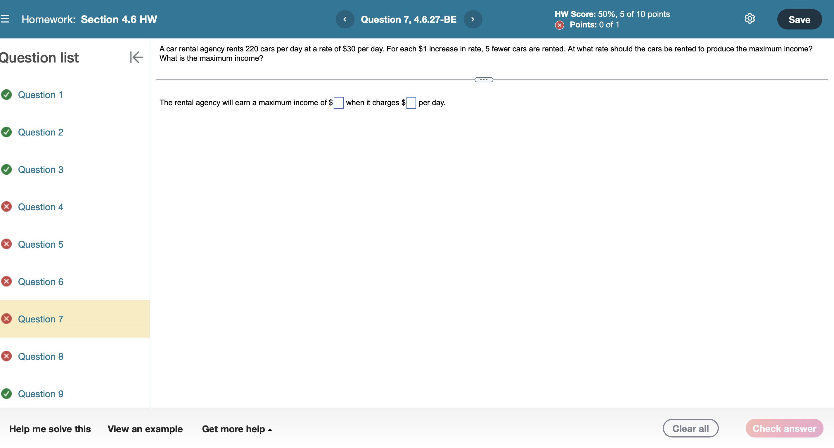
Task: Select Question 8 in list
Action: [x=40, y=357]
